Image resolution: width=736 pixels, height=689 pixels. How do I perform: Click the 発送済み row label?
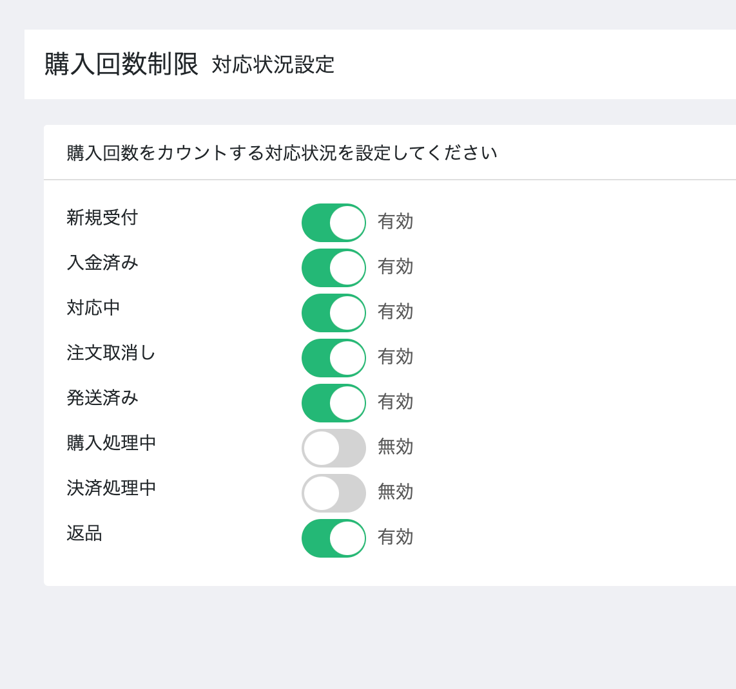point(102,398)
